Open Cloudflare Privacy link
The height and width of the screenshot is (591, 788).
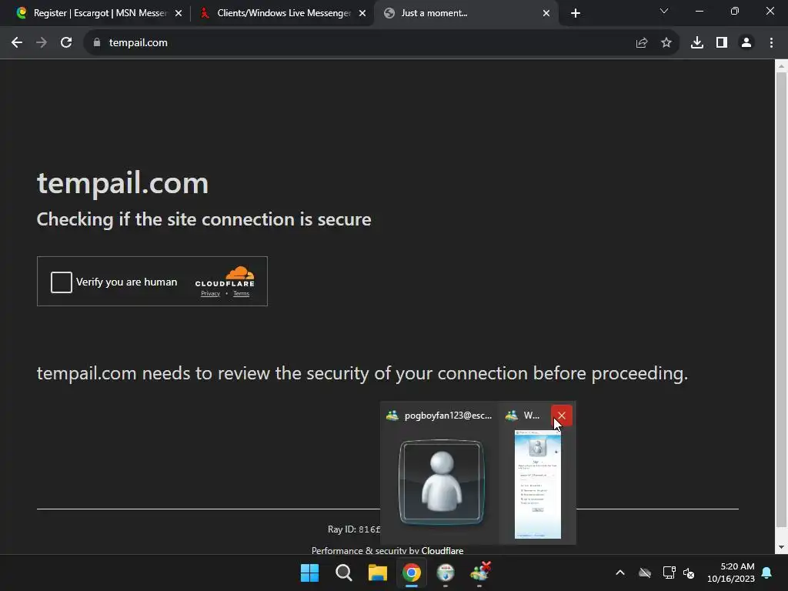pos(211,293)
